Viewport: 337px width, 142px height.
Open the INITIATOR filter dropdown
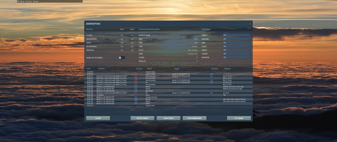(237, 57)
